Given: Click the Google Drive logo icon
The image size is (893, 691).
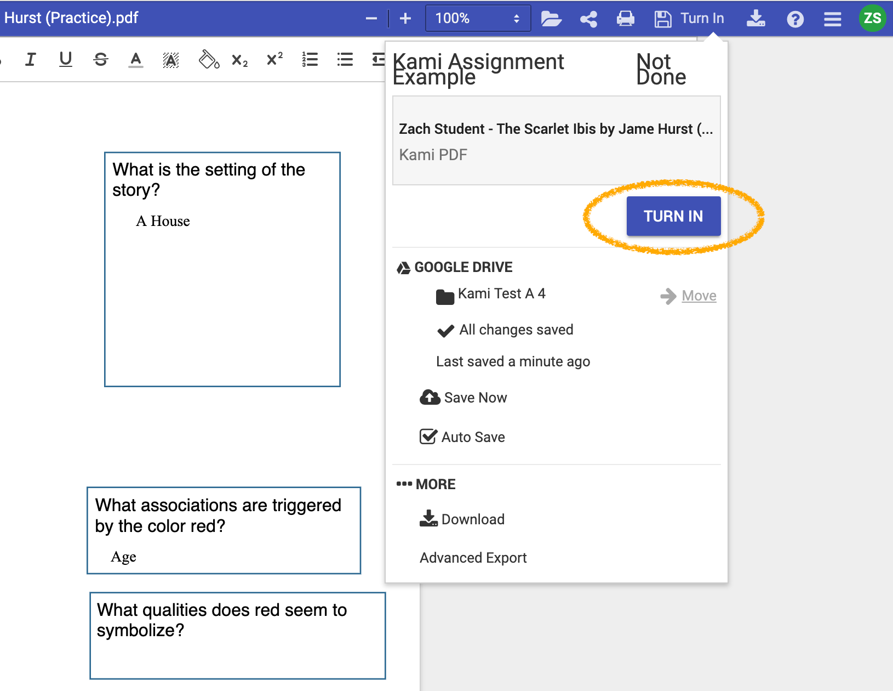Looking at the screenshot, I should (404, 268).
